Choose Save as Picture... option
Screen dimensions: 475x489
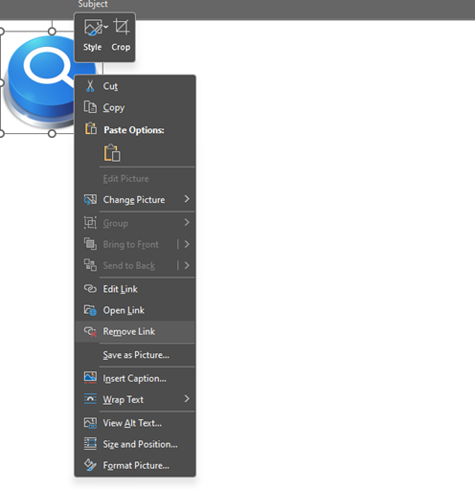coord(135,355)
